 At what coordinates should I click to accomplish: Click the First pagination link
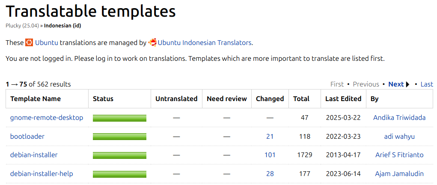click(337, 84)
